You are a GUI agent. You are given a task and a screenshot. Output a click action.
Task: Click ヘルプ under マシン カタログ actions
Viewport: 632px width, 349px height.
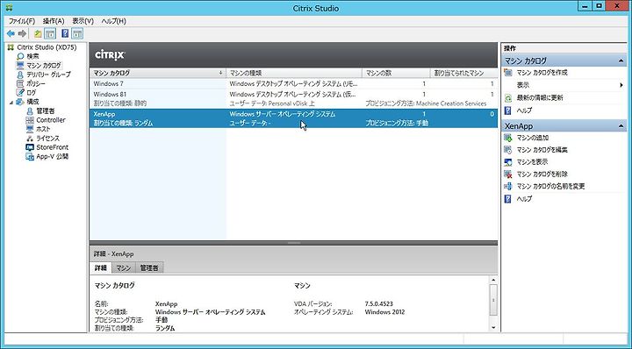[x=524, y=110]
